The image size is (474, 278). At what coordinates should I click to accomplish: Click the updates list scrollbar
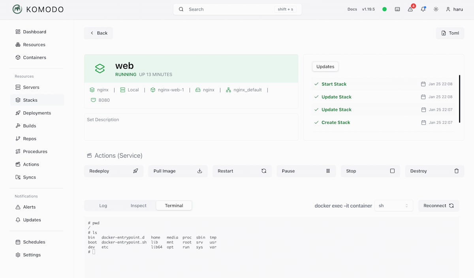tap(459, 99)
